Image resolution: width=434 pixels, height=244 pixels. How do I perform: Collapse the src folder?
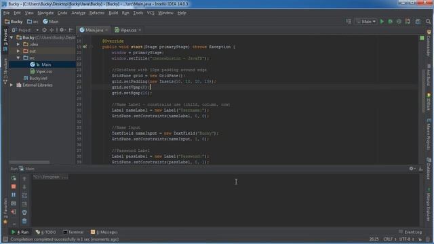[x=18, y=58]
